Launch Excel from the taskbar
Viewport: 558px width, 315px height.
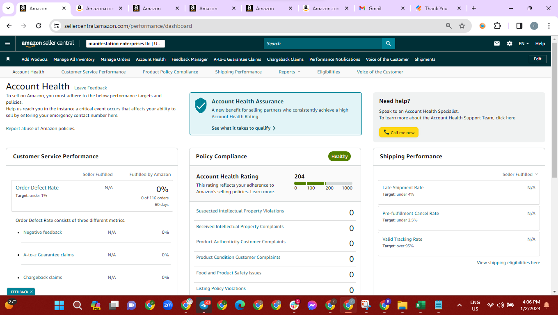click(420, 305)
